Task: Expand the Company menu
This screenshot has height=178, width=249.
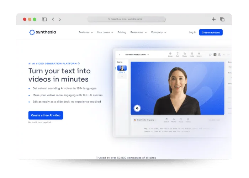Action: [x=159, y=32]
